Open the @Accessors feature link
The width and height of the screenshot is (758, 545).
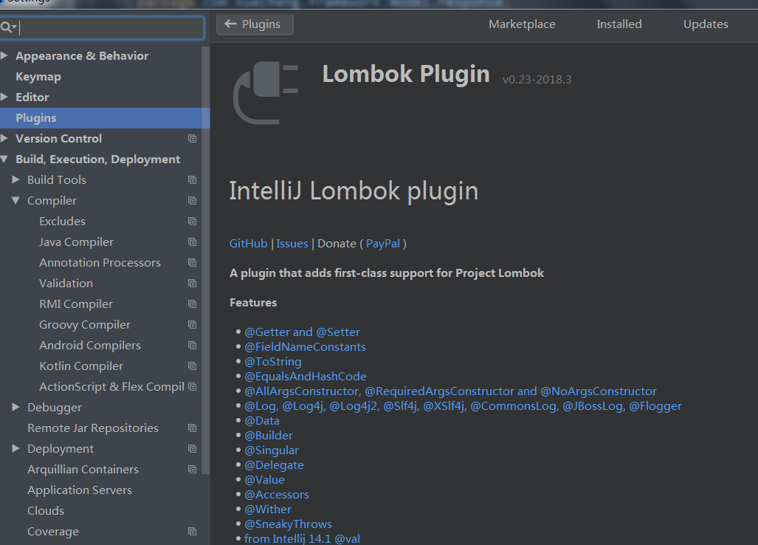[277, 495]
